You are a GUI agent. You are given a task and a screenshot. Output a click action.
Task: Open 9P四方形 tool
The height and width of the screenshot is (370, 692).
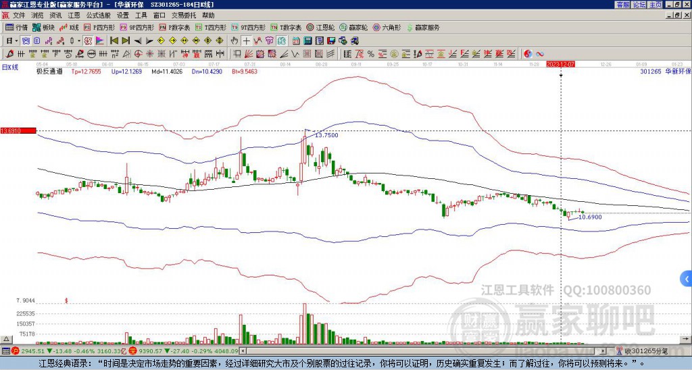[x=137, y=27]
